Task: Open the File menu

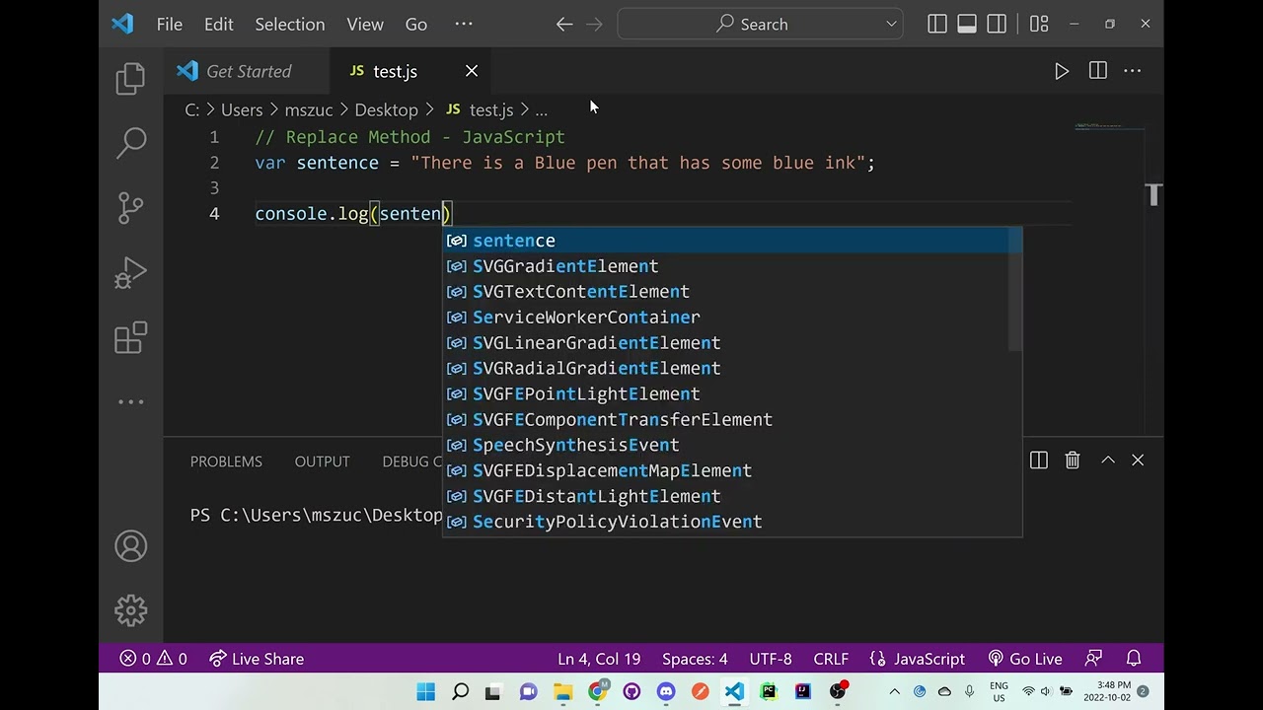Action: (x=170, y=25)
